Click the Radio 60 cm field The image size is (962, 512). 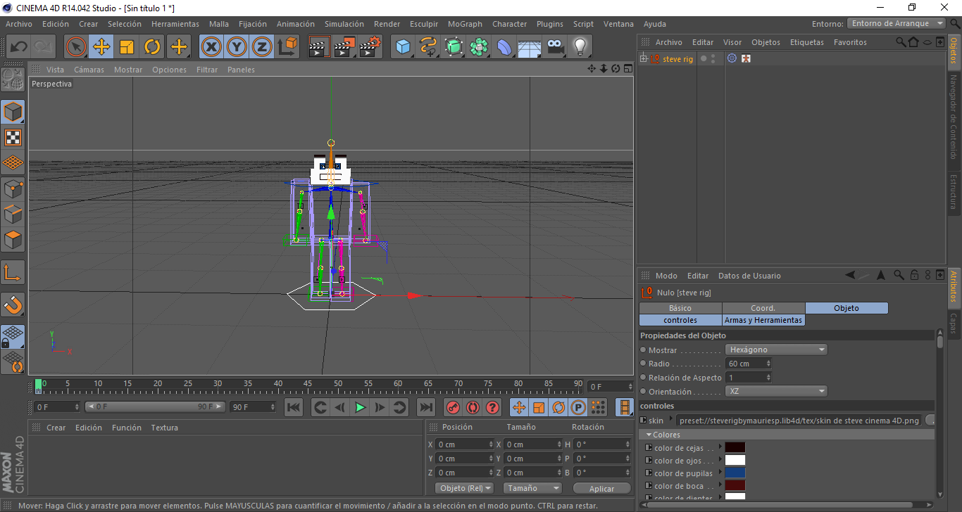748,364
